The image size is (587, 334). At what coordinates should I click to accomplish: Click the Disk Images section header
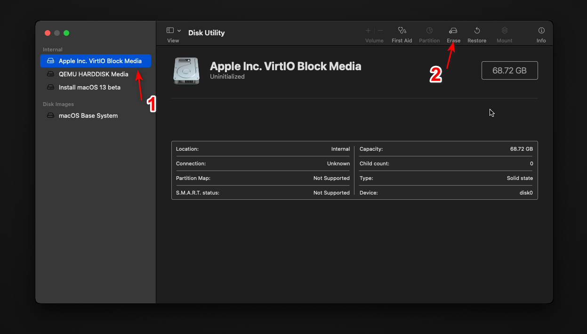pyautogui.click(x=58, y=104)
